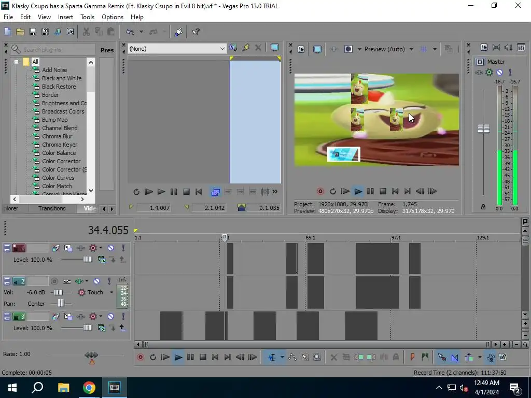Click the Interactive Tutorials hand icon

pos(179,32)
